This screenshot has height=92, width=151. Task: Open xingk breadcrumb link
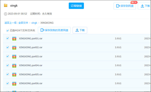(x=34, y=23)
